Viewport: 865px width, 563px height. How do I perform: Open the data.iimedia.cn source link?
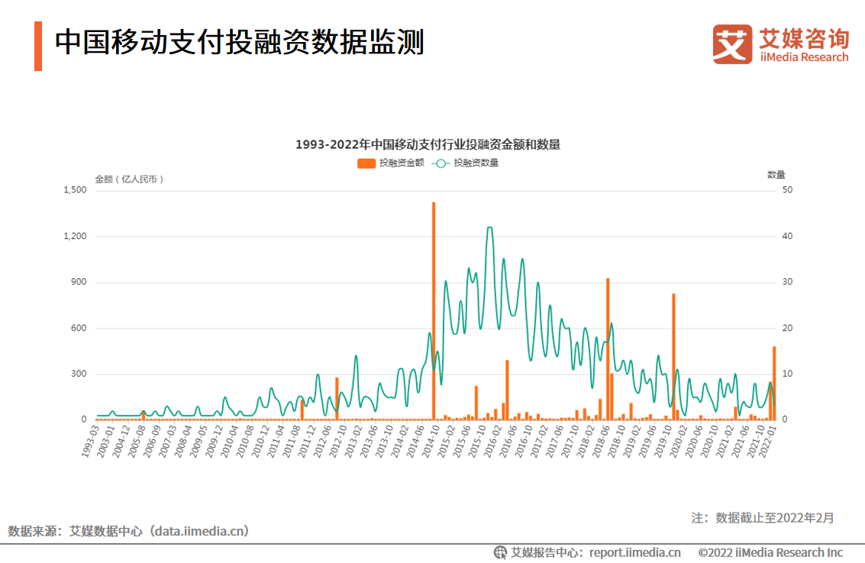pyautogui.click(x=199, y=531)
